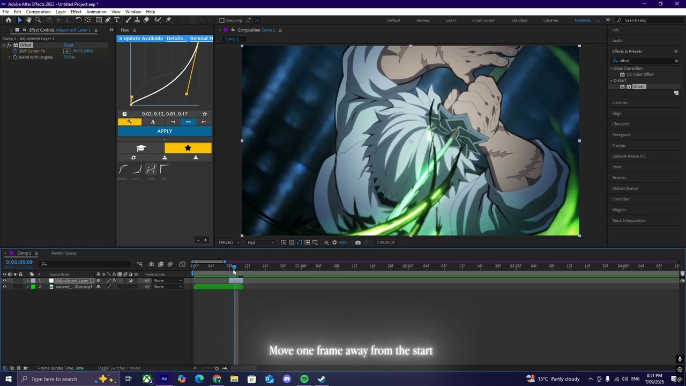Select the Zoom magnifier tool
Image resolution: width=686 pixels, height=386 pixels.
(x=38, y=20)
